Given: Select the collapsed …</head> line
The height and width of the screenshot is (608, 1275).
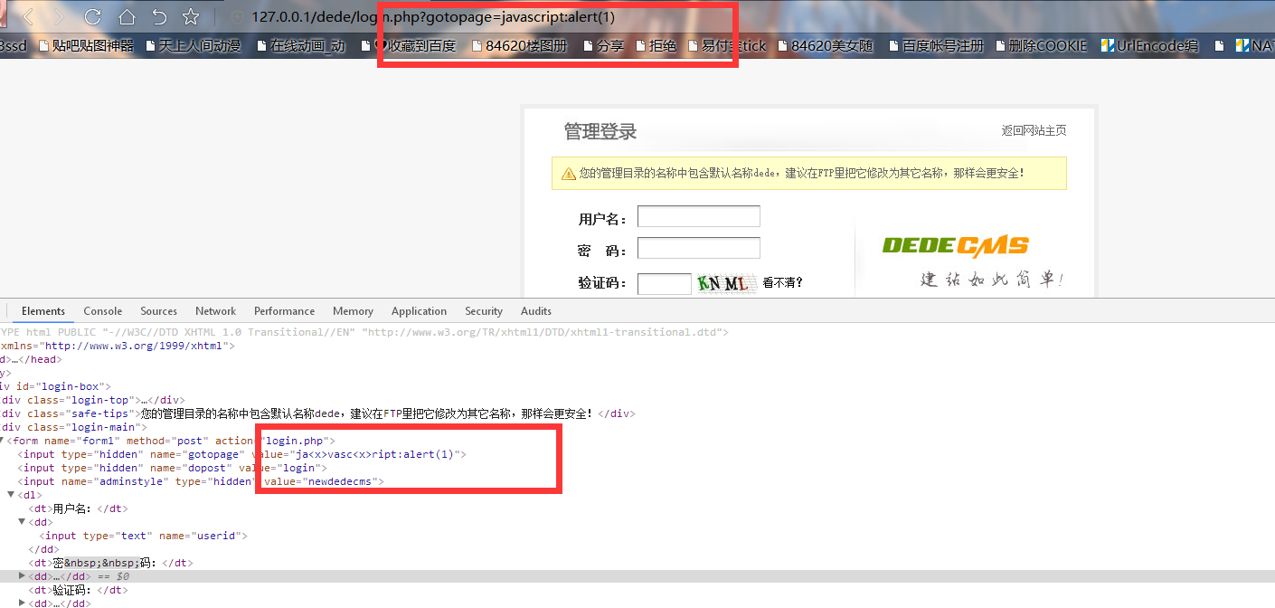Looking at the screenshot, I should [31, 359].
